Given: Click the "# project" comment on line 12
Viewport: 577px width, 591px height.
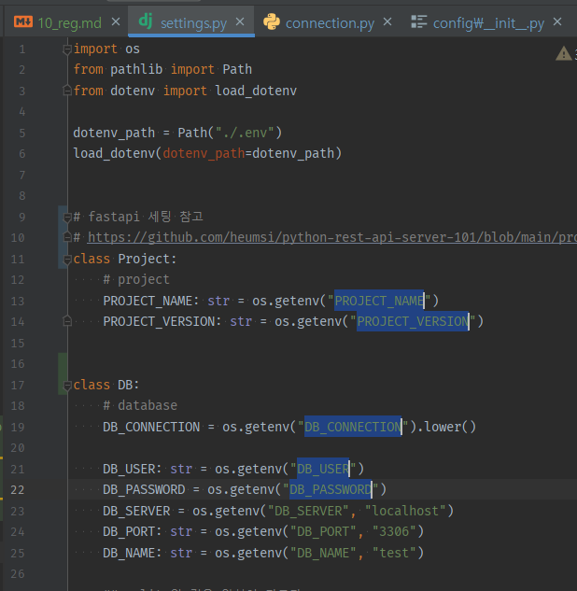Looking at the screenshot, I should [x=136, y=280].
